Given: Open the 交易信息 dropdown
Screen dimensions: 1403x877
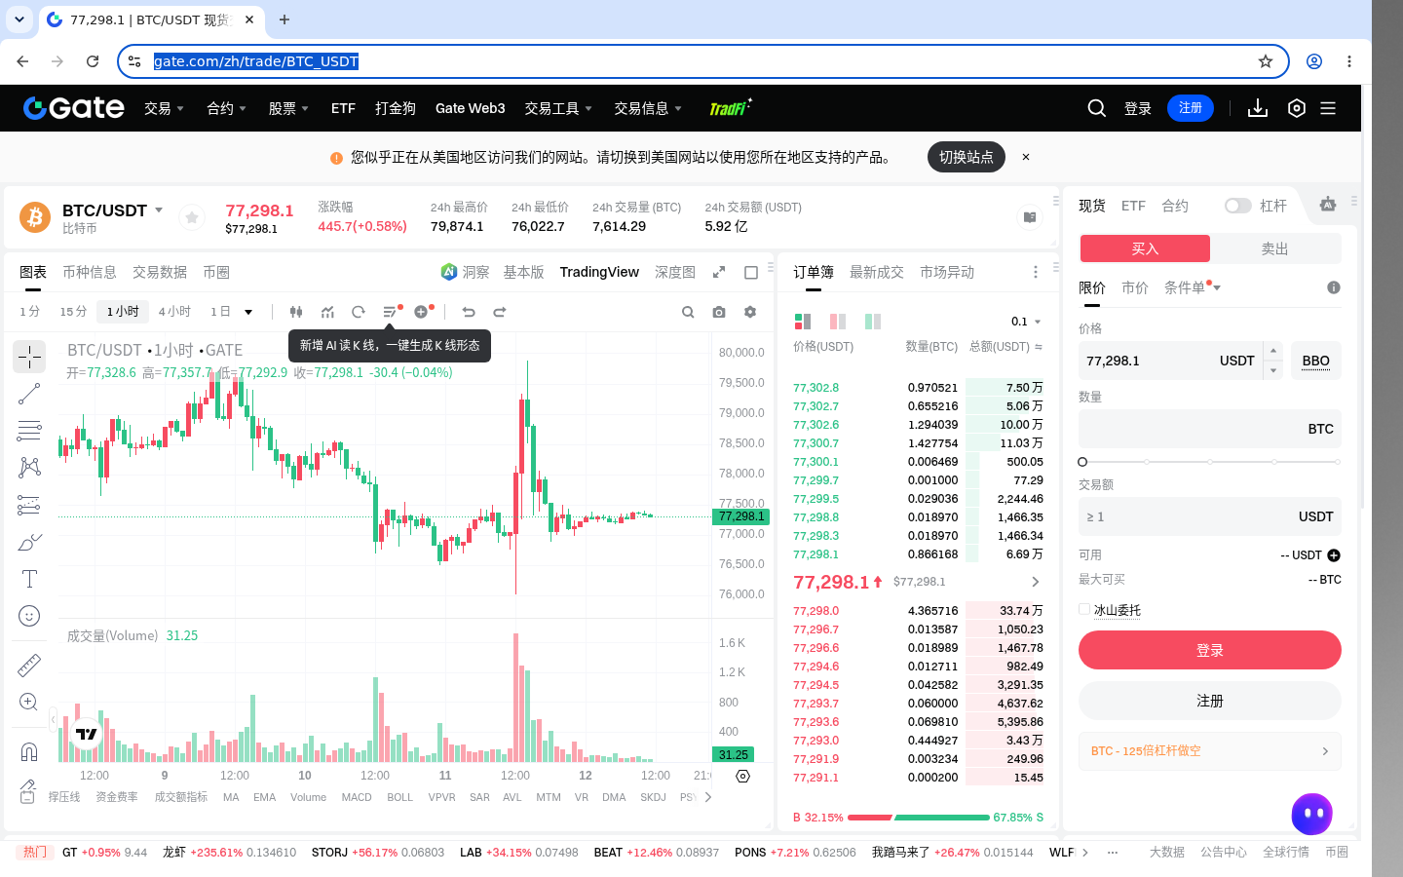Looking at the screenshot, I should (648, 108).
